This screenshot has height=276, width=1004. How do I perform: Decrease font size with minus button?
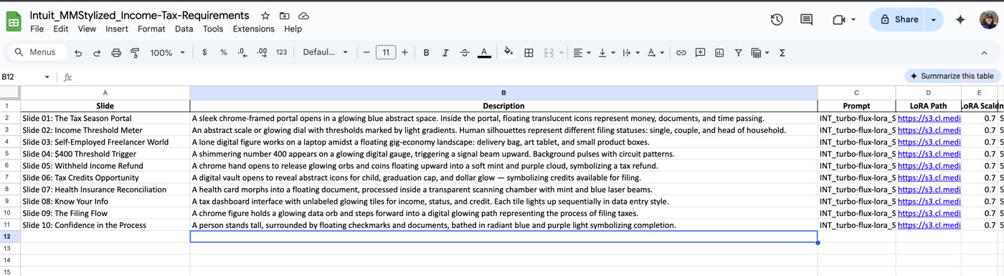point(366,53)
